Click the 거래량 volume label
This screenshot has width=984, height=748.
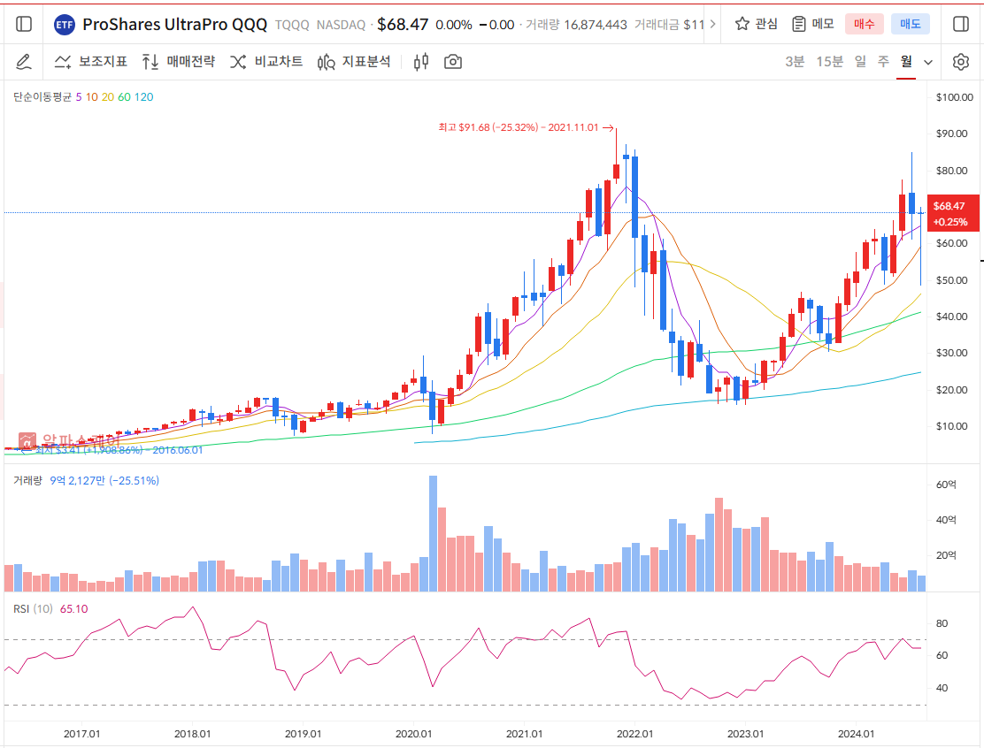[27, 480]
